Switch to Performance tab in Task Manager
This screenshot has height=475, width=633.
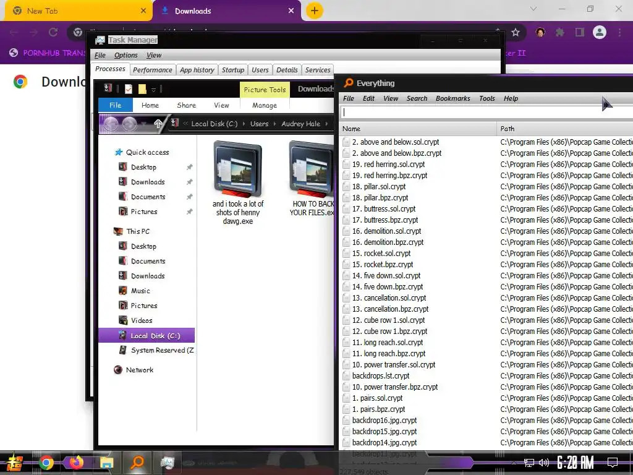point(153,70)
